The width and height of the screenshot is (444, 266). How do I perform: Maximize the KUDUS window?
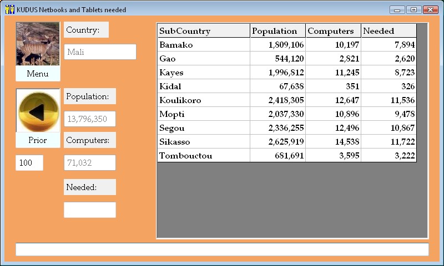[413, 9]
